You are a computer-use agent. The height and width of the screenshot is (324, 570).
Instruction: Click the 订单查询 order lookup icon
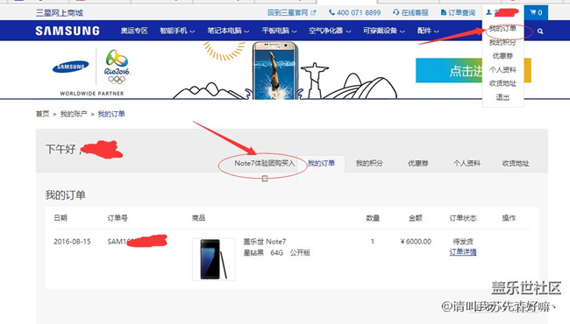pos(443,13)
